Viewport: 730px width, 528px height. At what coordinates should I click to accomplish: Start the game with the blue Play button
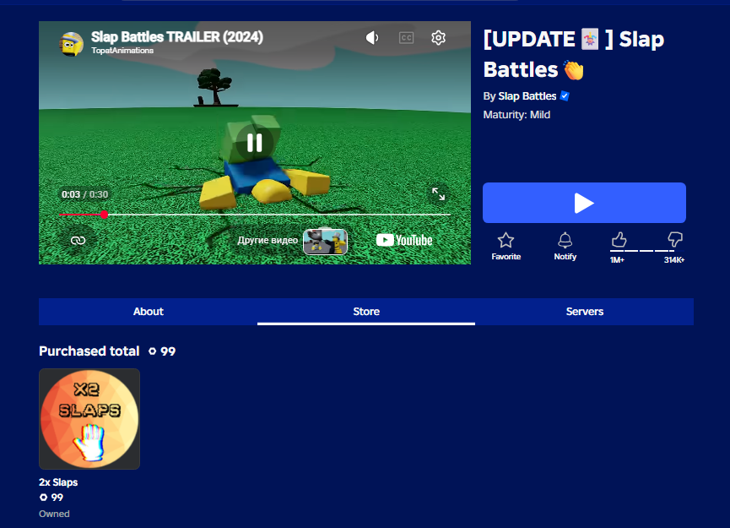tap(584, 203)
